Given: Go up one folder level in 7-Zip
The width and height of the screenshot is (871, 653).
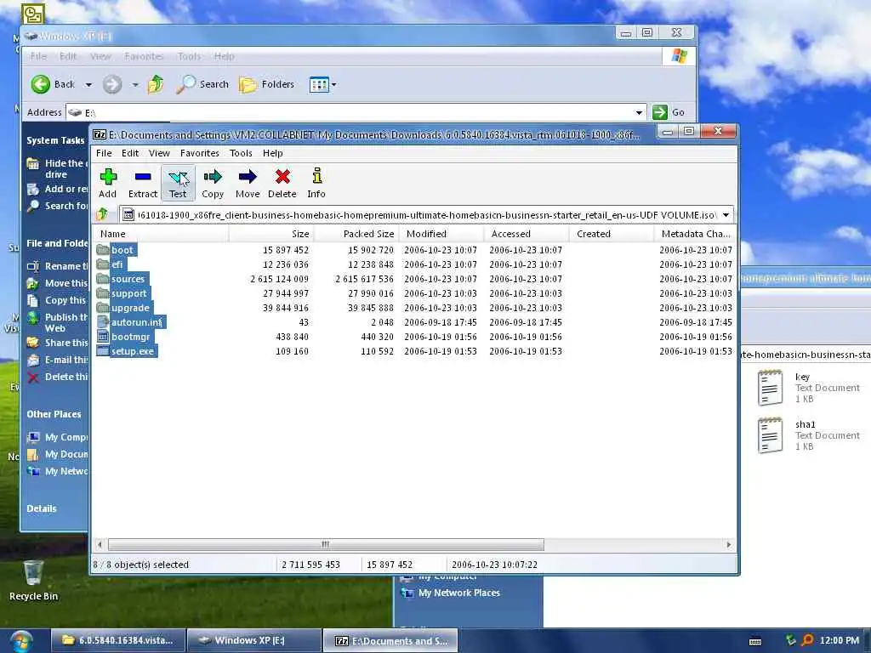Looking at the screenshot, I should coord(102,214).
